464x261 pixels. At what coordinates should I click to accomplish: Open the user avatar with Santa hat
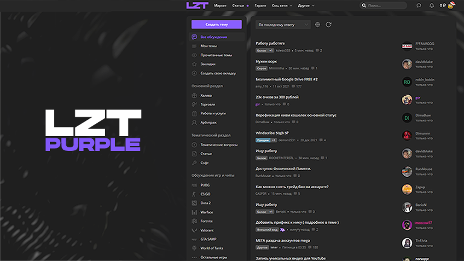[x=451, y=5]
